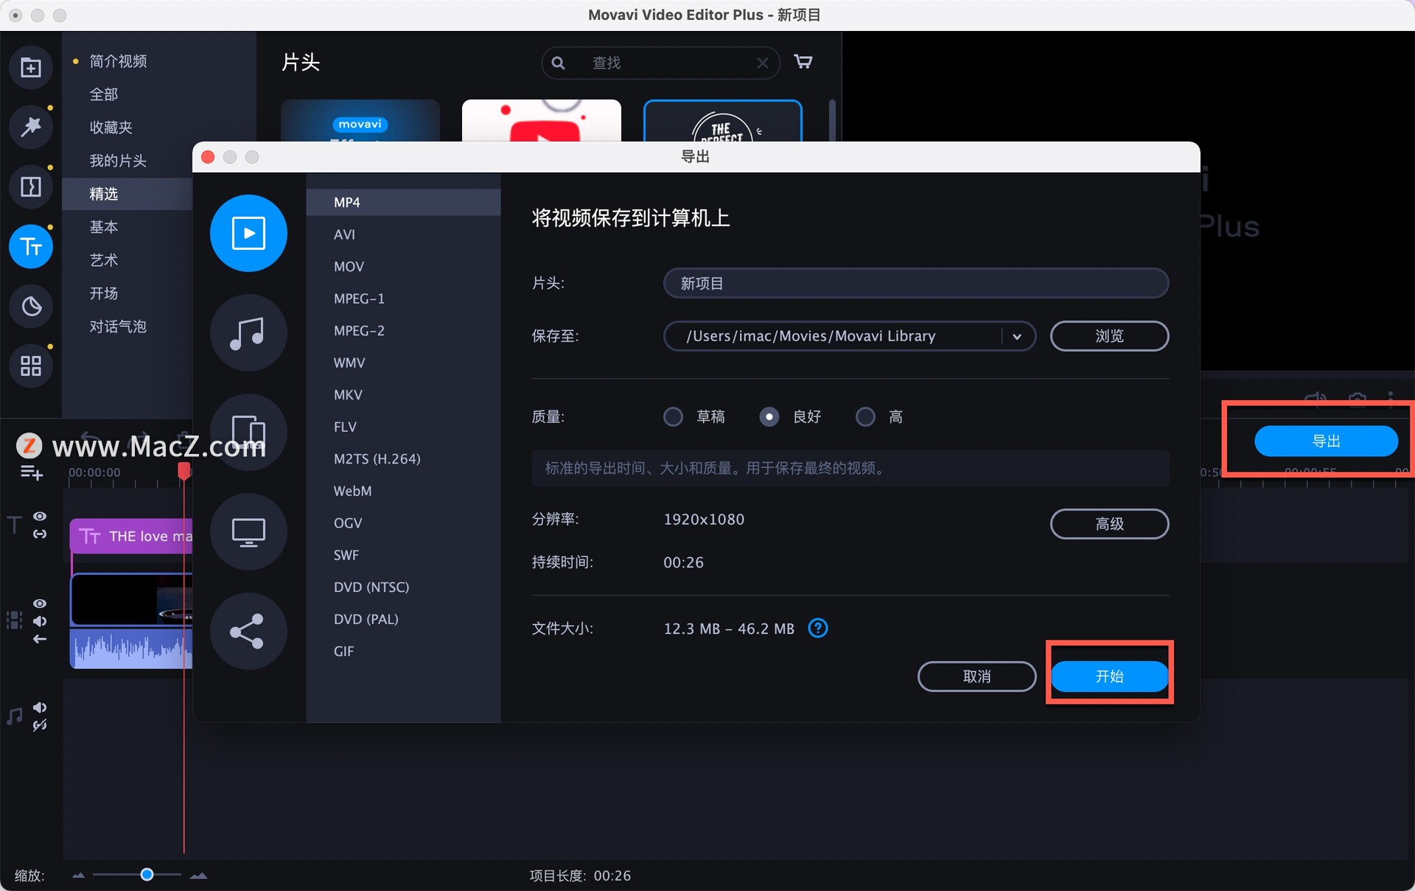Viewport: 1415px width, 891px height.
Task: Select the devices export category icon
Action: pyautogui.click(x=248, y=433)
